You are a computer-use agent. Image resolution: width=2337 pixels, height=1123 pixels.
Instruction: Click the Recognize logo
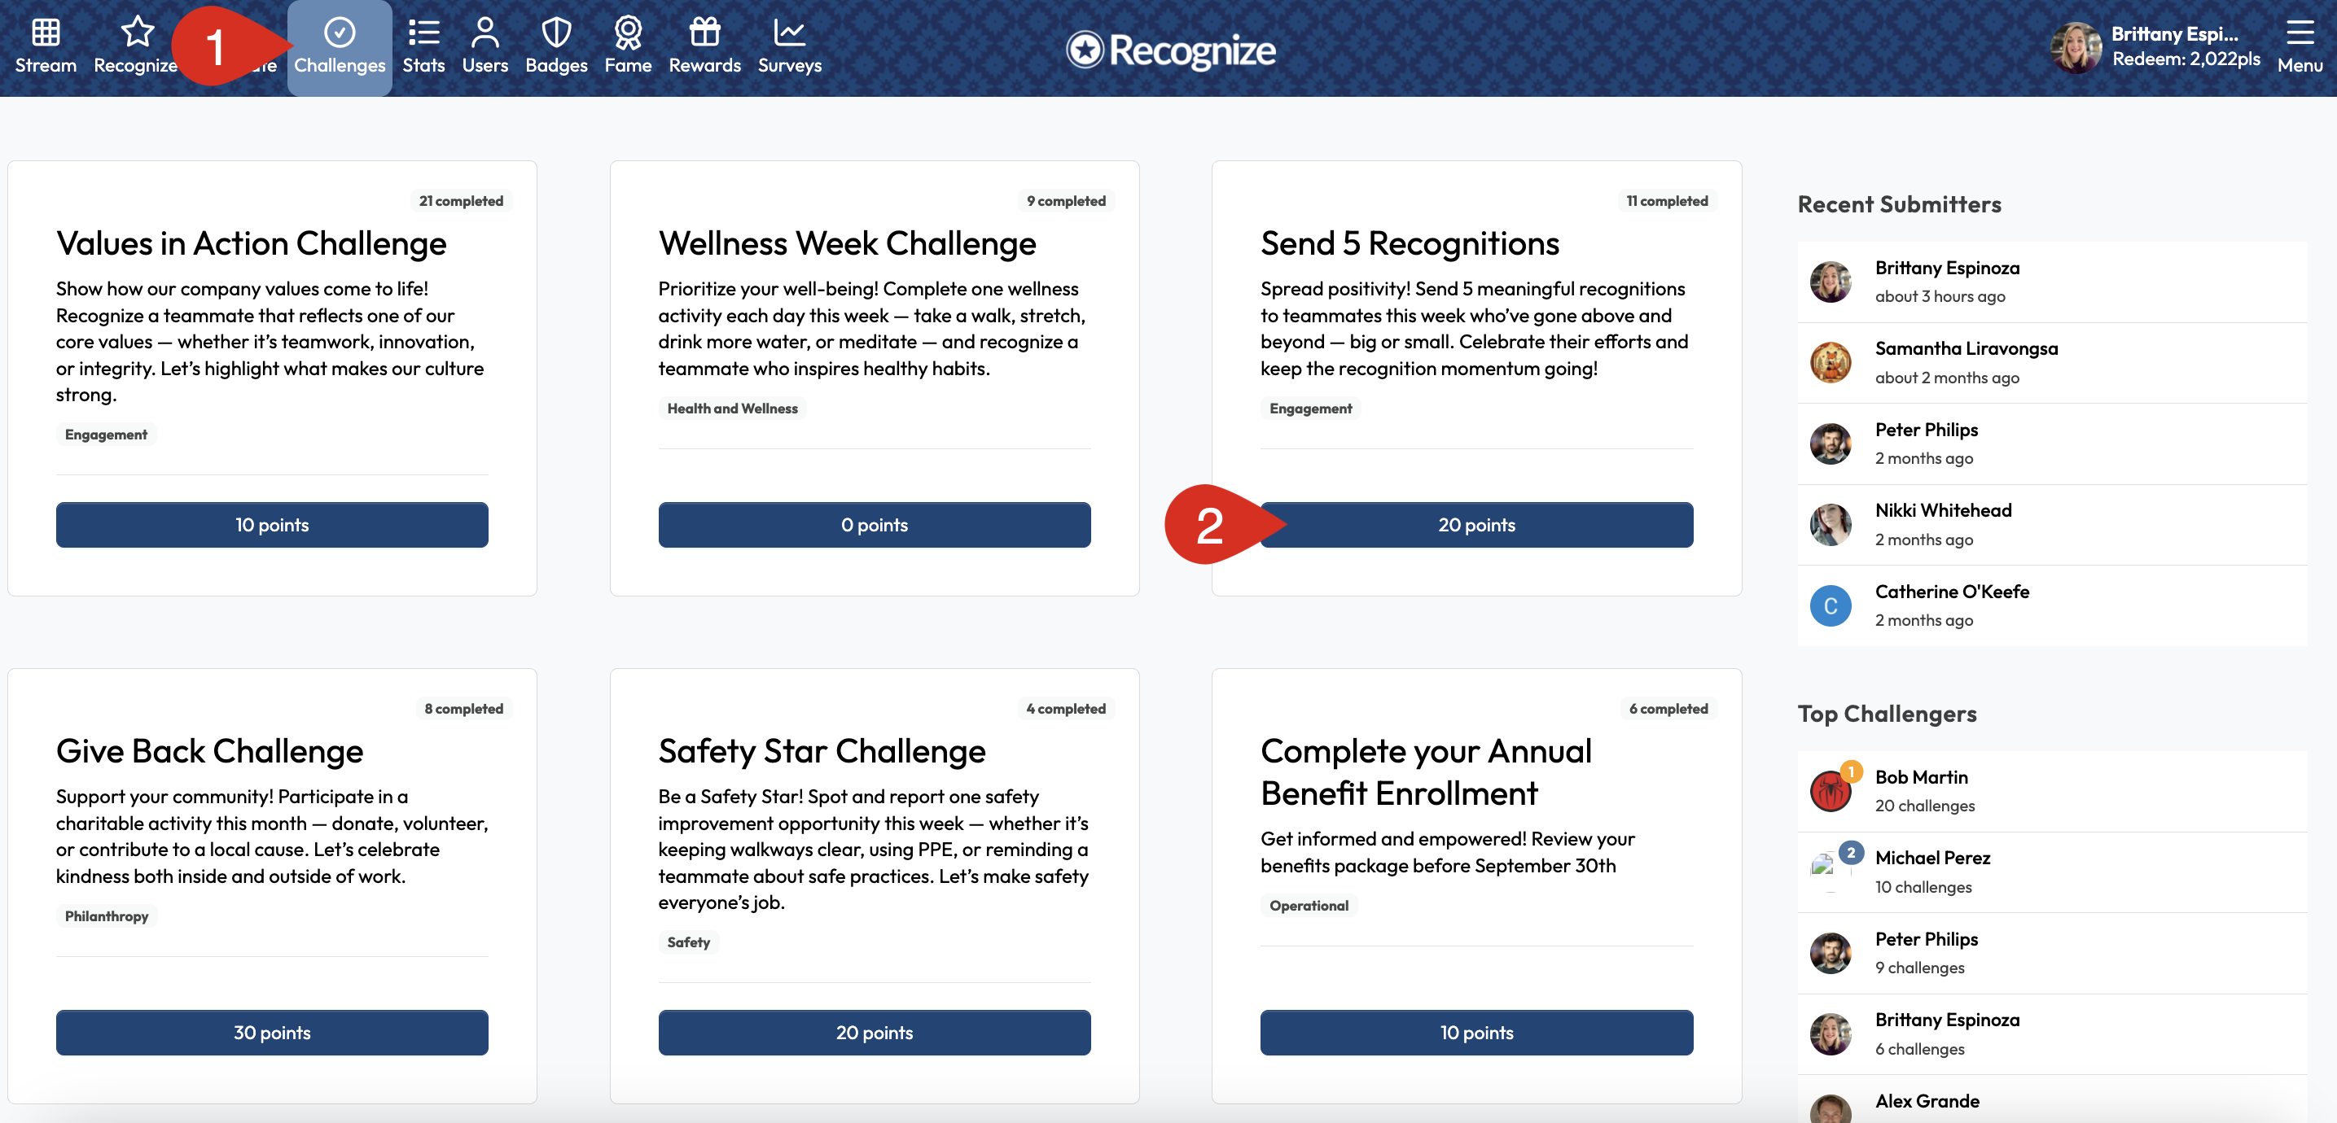point(1170,50)
